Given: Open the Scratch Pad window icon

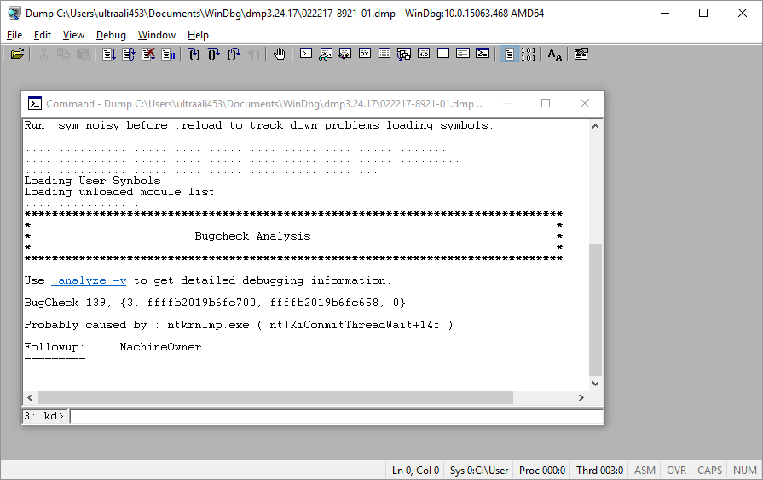Looking at the screenshot, I should tap(443, 54).
